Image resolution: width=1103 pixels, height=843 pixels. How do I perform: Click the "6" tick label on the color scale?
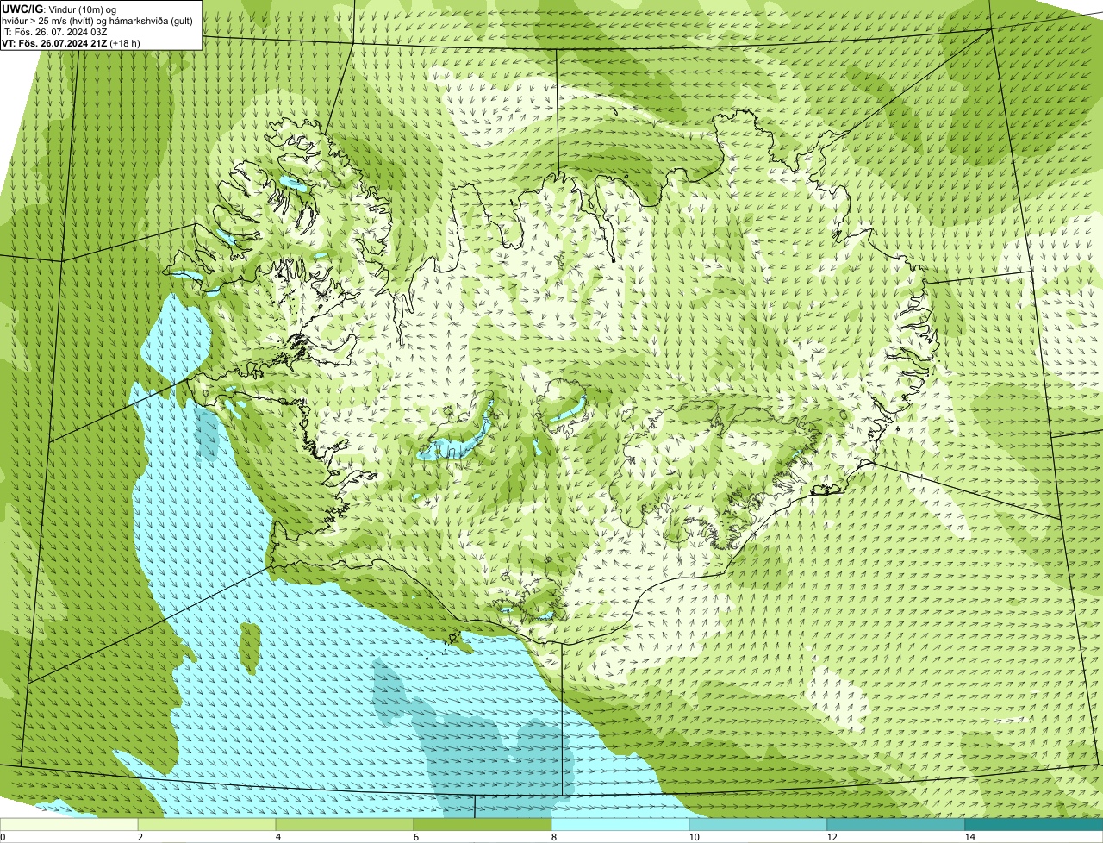tap(415, 837)
